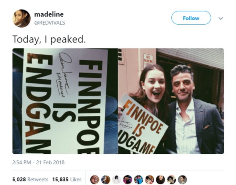Open the seventh liker avatar

[x=160, y=180]
